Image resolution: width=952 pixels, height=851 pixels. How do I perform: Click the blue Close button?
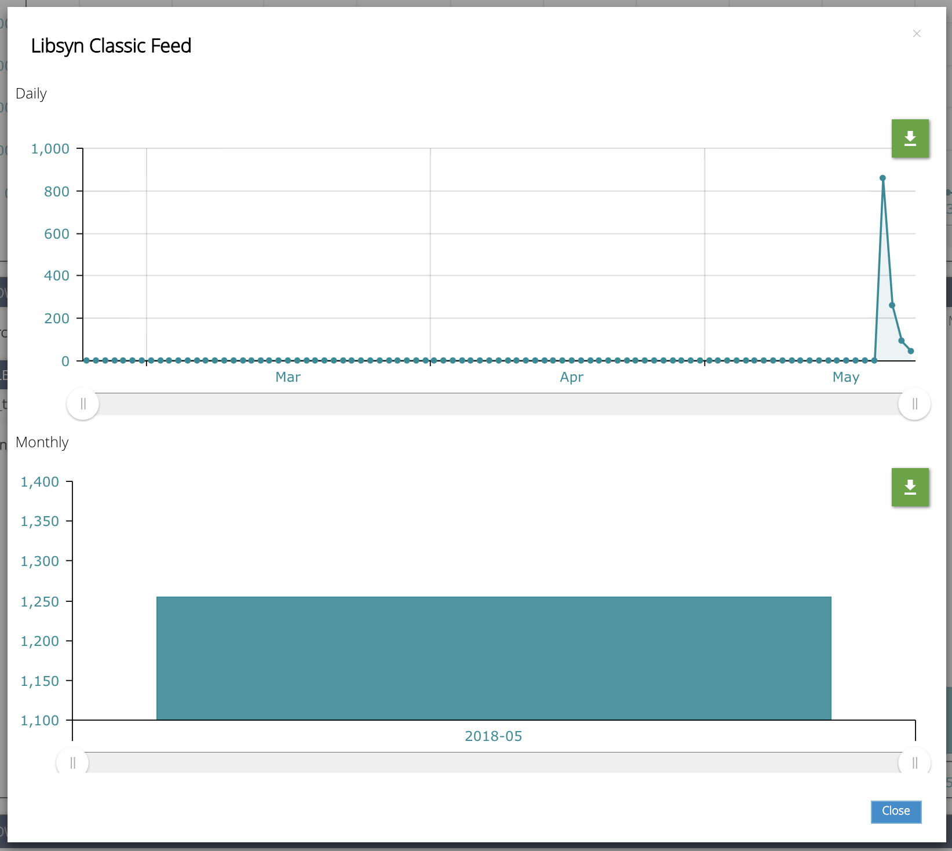(896, 811)
